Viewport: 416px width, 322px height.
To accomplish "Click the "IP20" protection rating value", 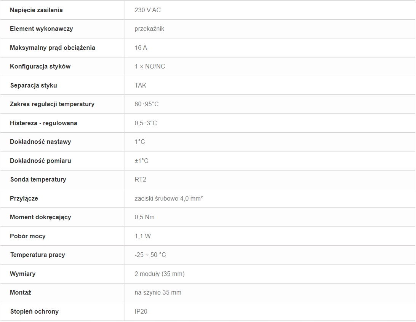I will click(141, 311).
